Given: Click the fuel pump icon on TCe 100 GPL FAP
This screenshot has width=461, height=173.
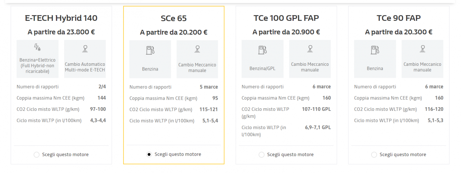Looking at the screenshot, I should (263, 50).
